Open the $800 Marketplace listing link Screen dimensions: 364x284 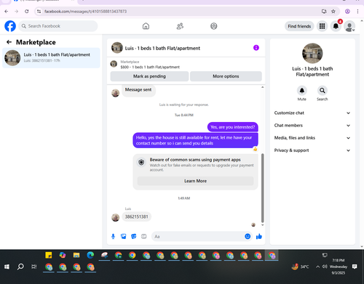tap(150, 67)
